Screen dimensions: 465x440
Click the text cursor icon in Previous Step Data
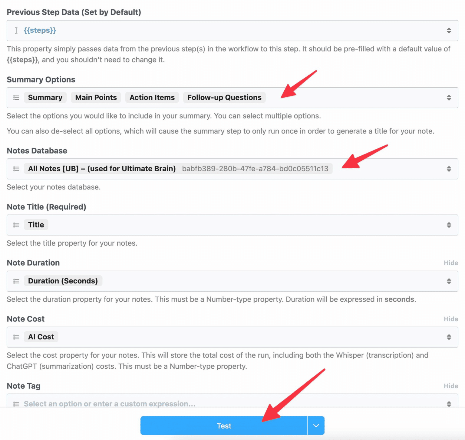(16, 30)
